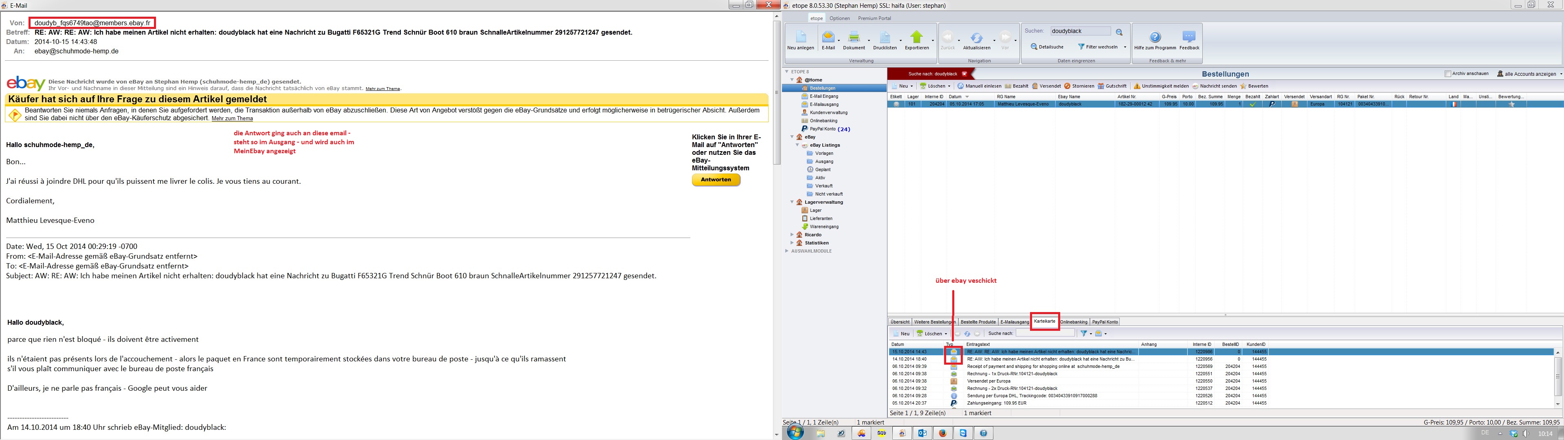This screenshot has width=1564, height=440.
Task: Collapse the eBay Listings tree node
Action: point(797,145)
